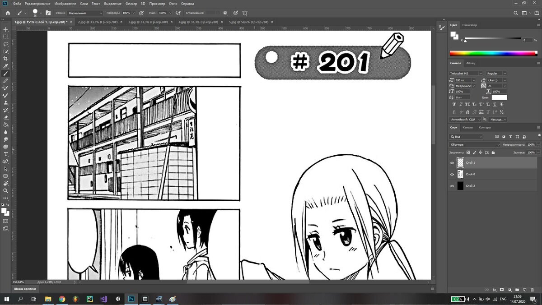Open the Обычные layer blend mode dropdown
Screen dimensions: 542x305
pyautogui.click(x=475, y=144)
